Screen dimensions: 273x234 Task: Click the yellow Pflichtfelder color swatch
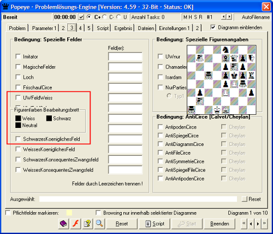69,213
